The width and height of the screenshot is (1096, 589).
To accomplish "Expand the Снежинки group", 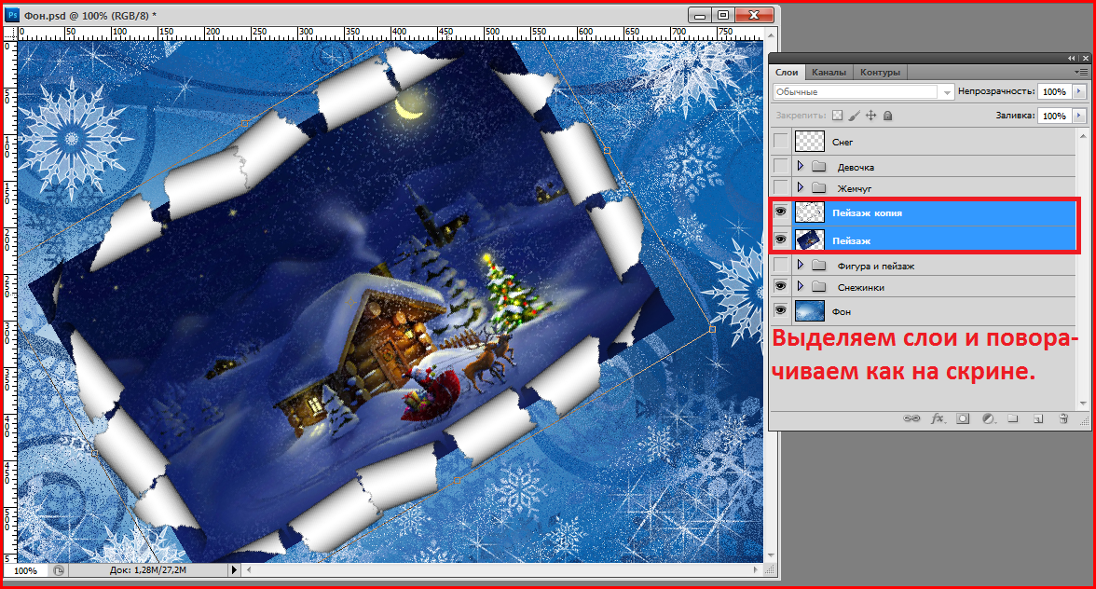I will tap(801, 286).
